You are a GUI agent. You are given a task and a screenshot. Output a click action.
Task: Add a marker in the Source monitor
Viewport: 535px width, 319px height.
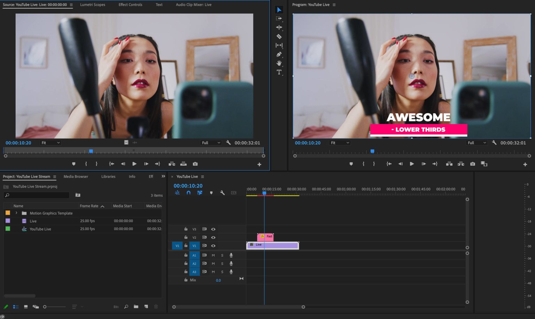[73, 164]
